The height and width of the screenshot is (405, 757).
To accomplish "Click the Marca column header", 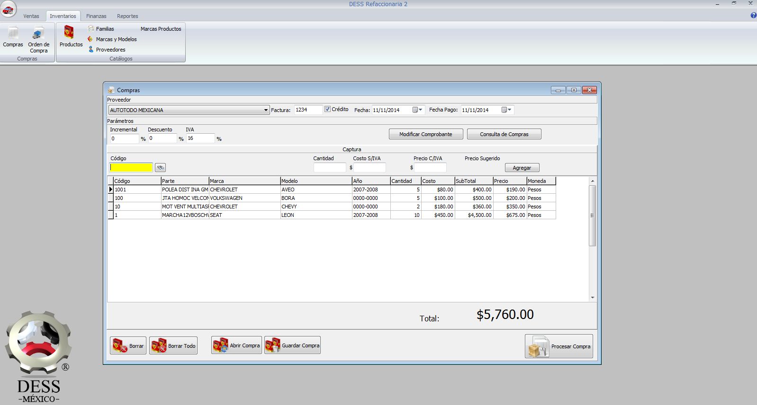I will point(244,181).
